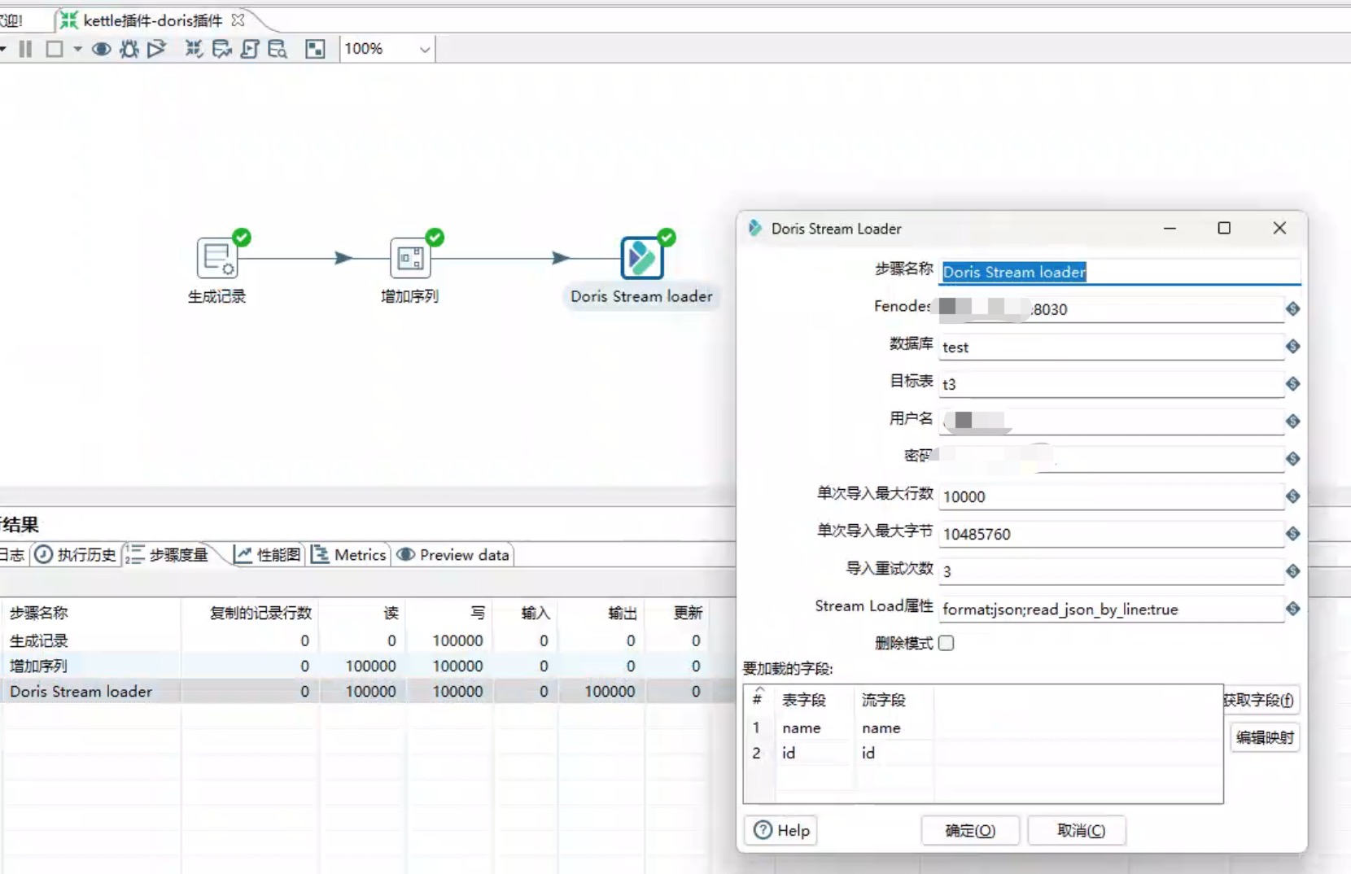Debug the transformation with the bug icon

pyautogui.click(x=129, y=49)
